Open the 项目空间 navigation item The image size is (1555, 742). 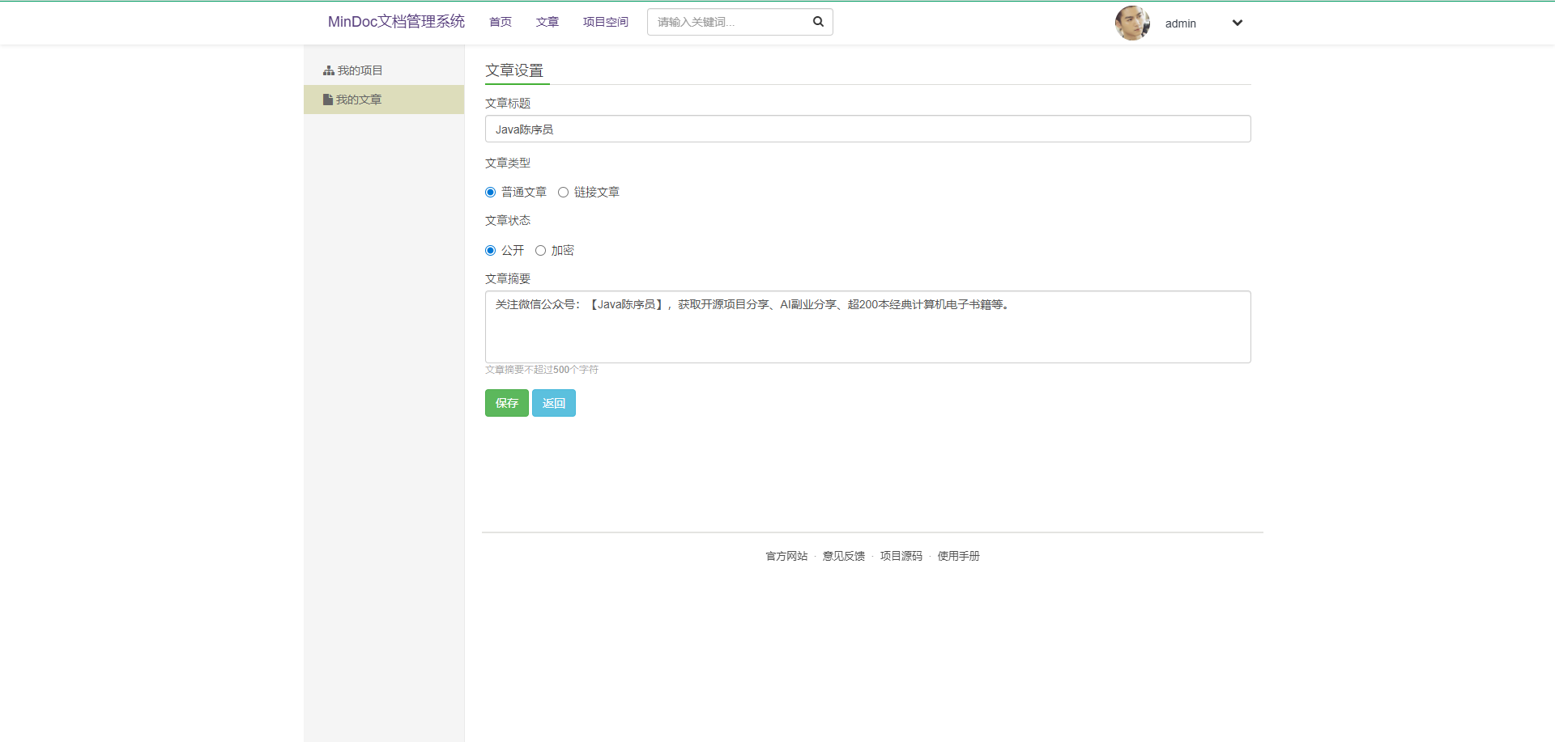coord(605,23)
